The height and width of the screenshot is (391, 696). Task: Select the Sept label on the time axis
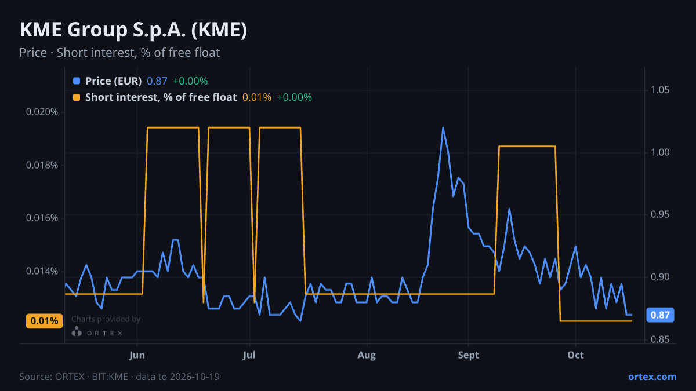pyautogui.click(x=469, y=355)
